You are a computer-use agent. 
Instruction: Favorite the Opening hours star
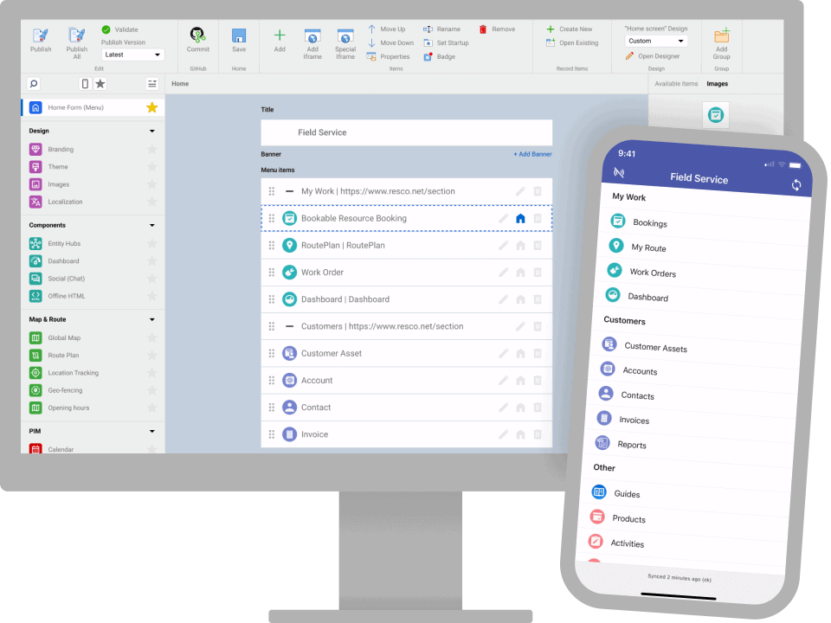tap(152, 408)
